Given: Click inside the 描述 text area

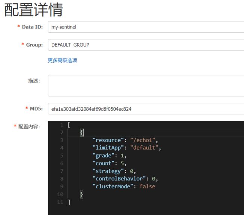Looking at the screenshot, I should click(x=146, y=86).
